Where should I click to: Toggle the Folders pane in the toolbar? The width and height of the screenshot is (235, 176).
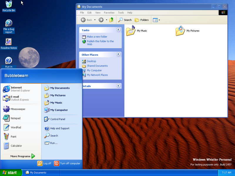coord(142,20)
